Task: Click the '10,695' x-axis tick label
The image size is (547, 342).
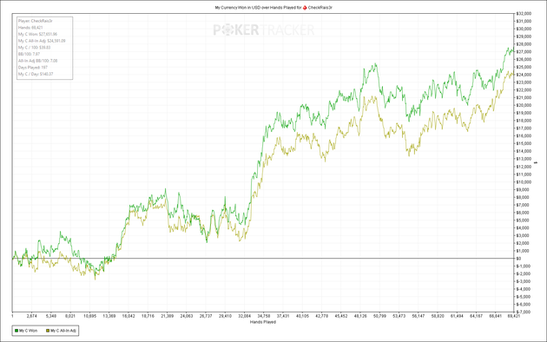Action: point(90,316)
